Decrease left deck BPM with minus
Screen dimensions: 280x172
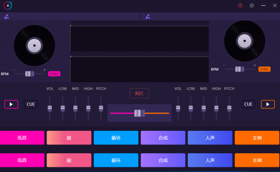(14, 70)
